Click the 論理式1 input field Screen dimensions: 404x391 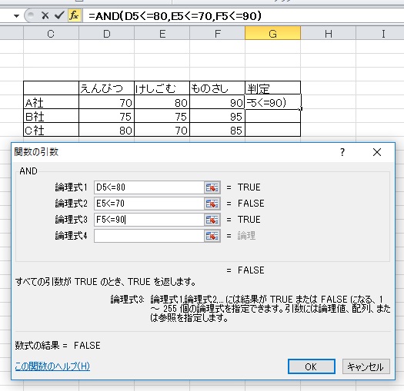coord(149,187)
